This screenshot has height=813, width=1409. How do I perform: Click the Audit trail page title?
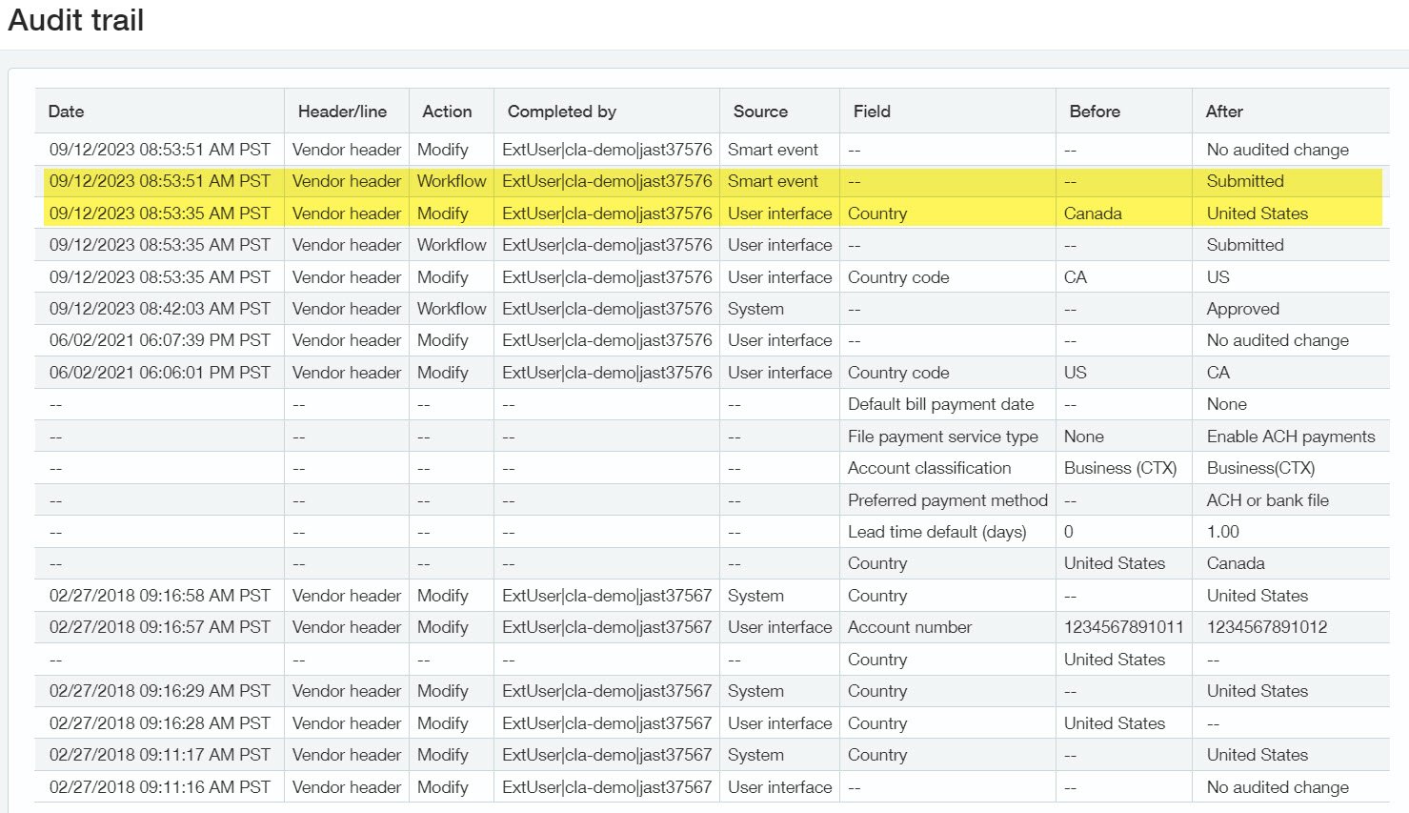pyautogui.click(x=76, y=20)
